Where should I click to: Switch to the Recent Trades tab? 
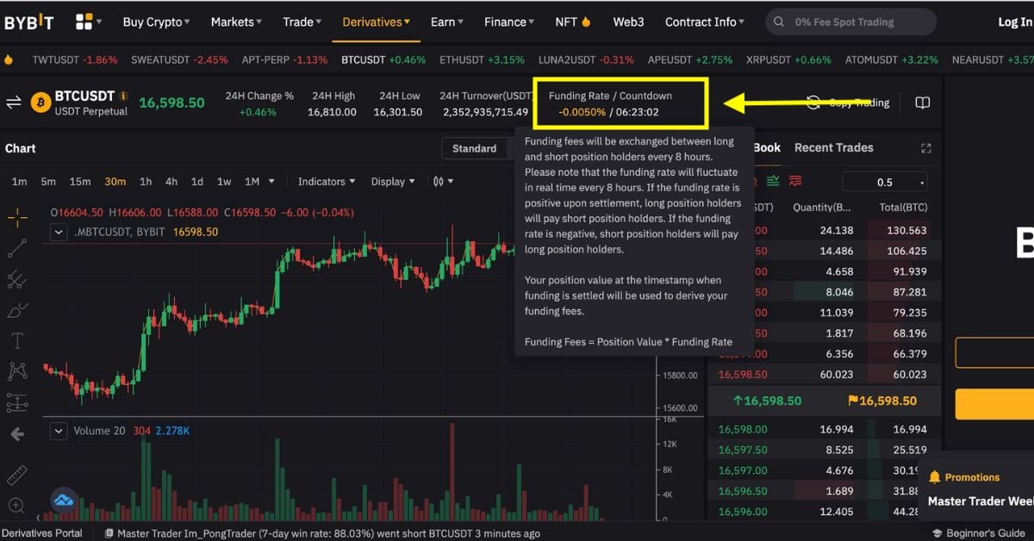(833, 147)
